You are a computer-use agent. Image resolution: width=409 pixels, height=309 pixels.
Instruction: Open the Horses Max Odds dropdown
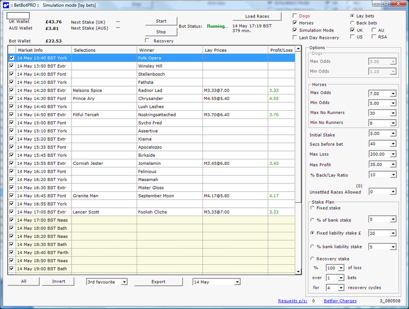point(393,93)
